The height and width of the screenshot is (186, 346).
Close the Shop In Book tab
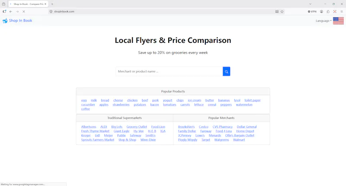pyautogui.click(x=45, y=4)
